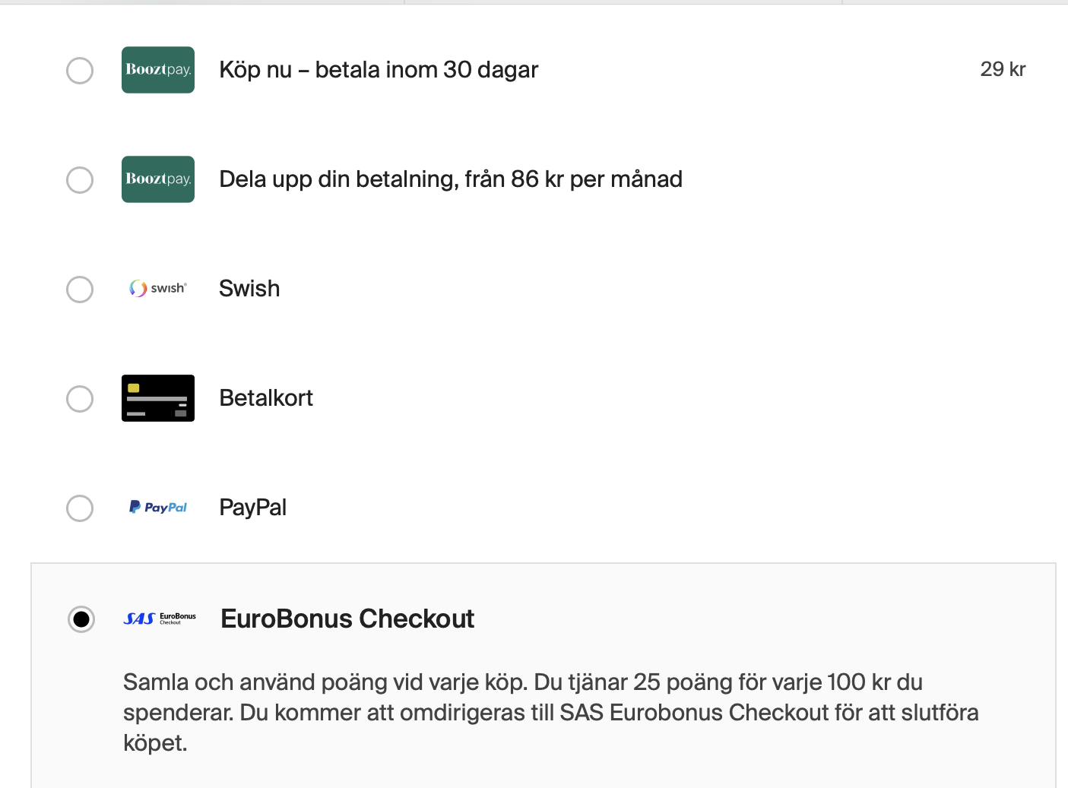Click the Swish logo
The height and width of the screenshot is (788, 1068).
click(158, 289)
